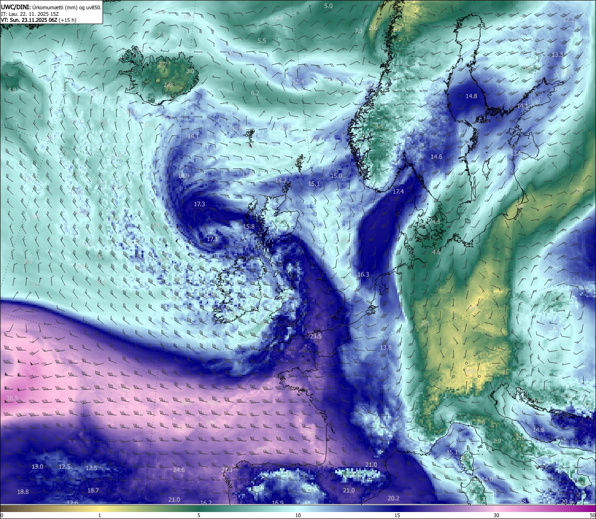Click the 14.2 value label
The image size is (596, 519).
pyautogui.click(x=281, y=180)
